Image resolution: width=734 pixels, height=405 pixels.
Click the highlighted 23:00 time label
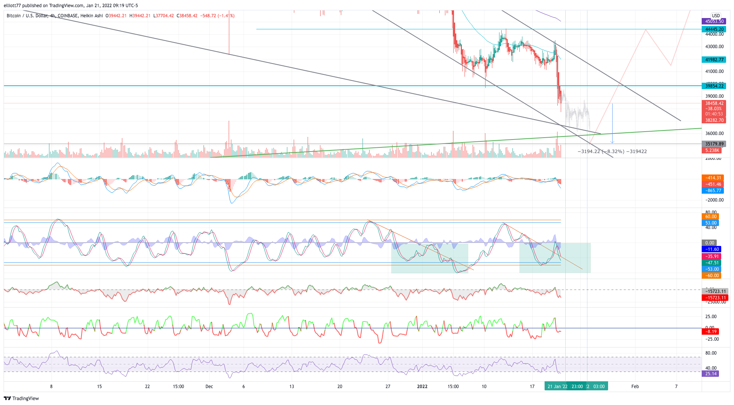(x=577, y=387)
